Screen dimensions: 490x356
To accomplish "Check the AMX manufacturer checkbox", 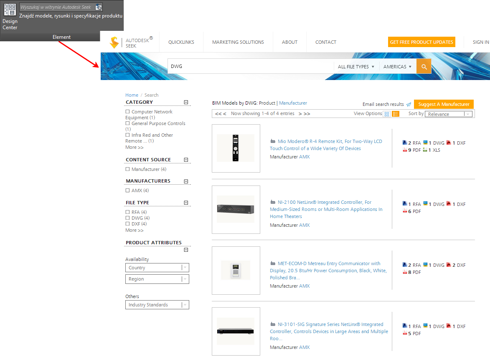I will (x=127, y=191).
